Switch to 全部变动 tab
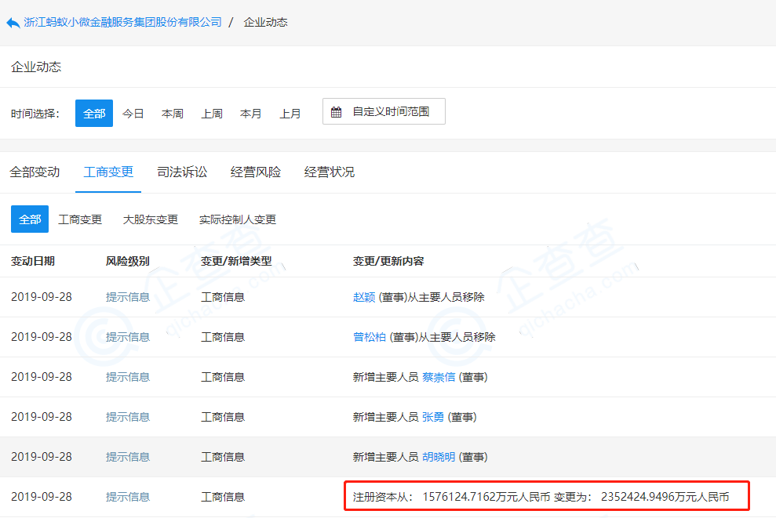Image resolution: width=776 pixels, height=518 pixels. 35,172
